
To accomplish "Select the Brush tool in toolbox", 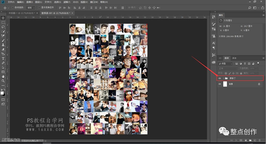I will coord(3,41).
